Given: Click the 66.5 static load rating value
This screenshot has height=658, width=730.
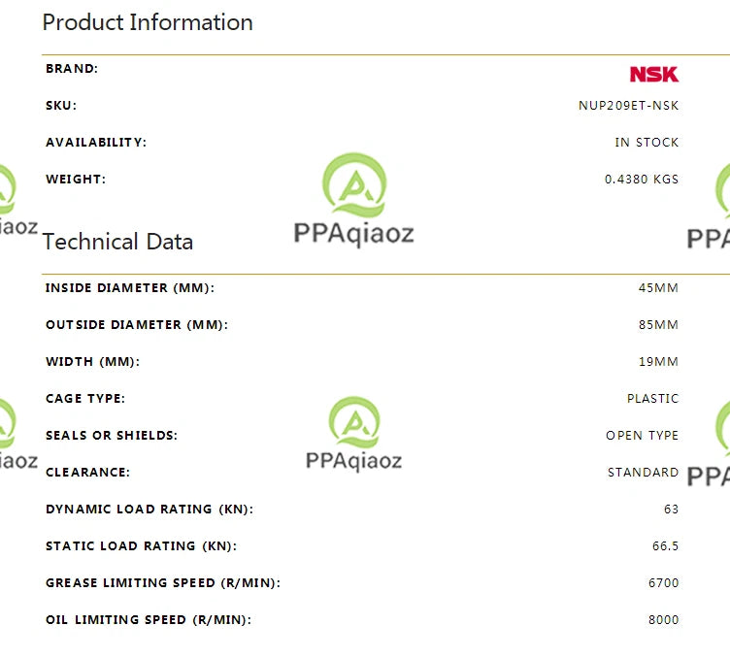Looking at the screenshot, I should pos(665,545).
